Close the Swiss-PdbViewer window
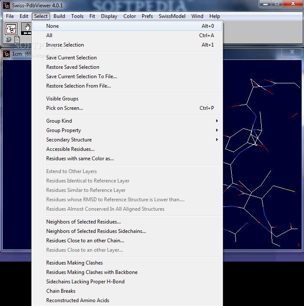 (x=293, y=4)
